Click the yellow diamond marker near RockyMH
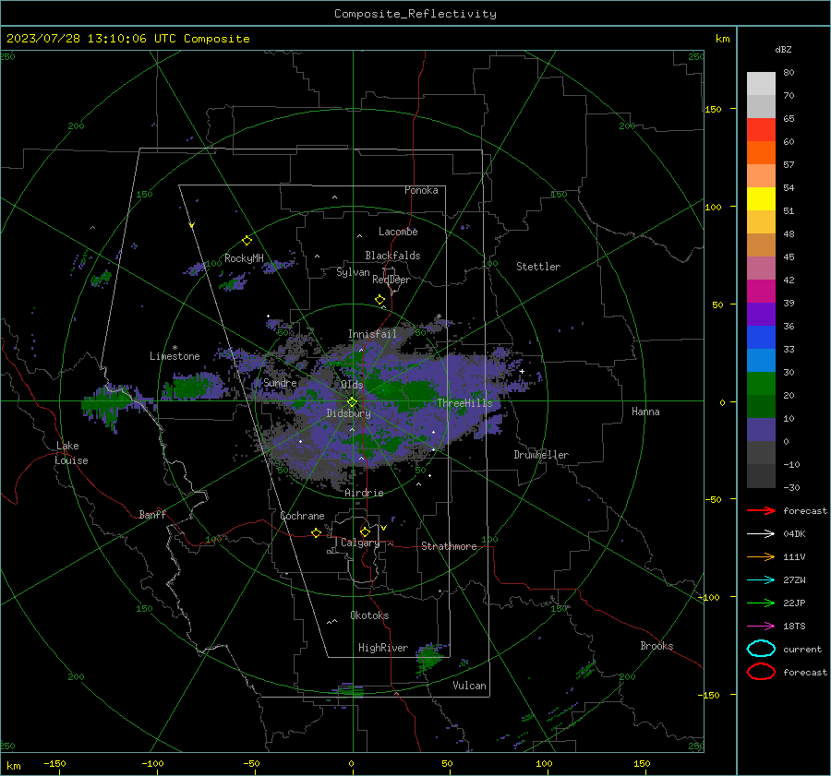This screenshot has width=831, height=776. tap(247, 241)
